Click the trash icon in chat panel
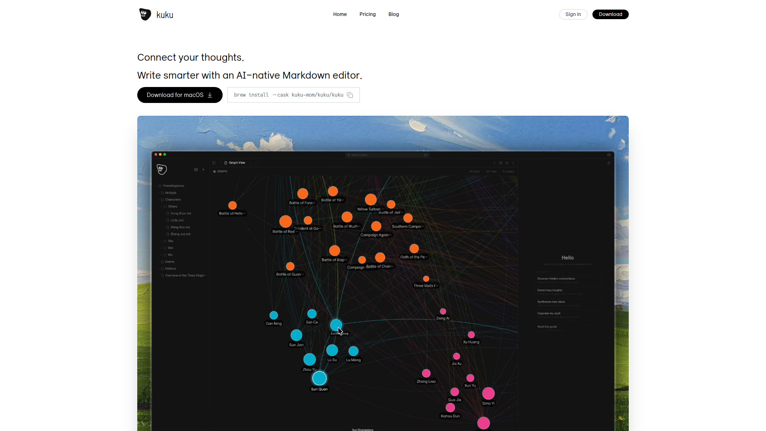The height and width of the screenshot is (431, 766). tap(609, 163)
